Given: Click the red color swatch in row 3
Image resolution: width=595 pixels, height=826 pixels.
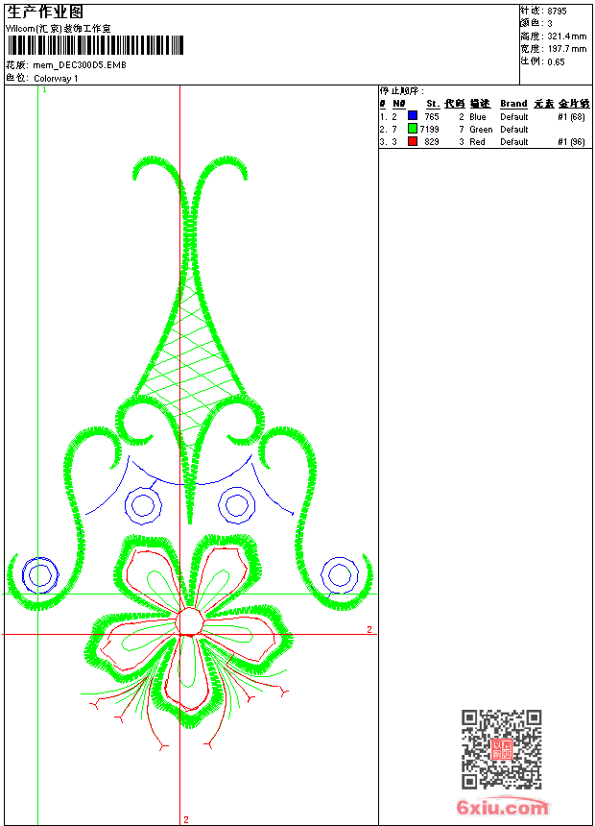Looking at the screenshot, I should (x=413, y=141).
